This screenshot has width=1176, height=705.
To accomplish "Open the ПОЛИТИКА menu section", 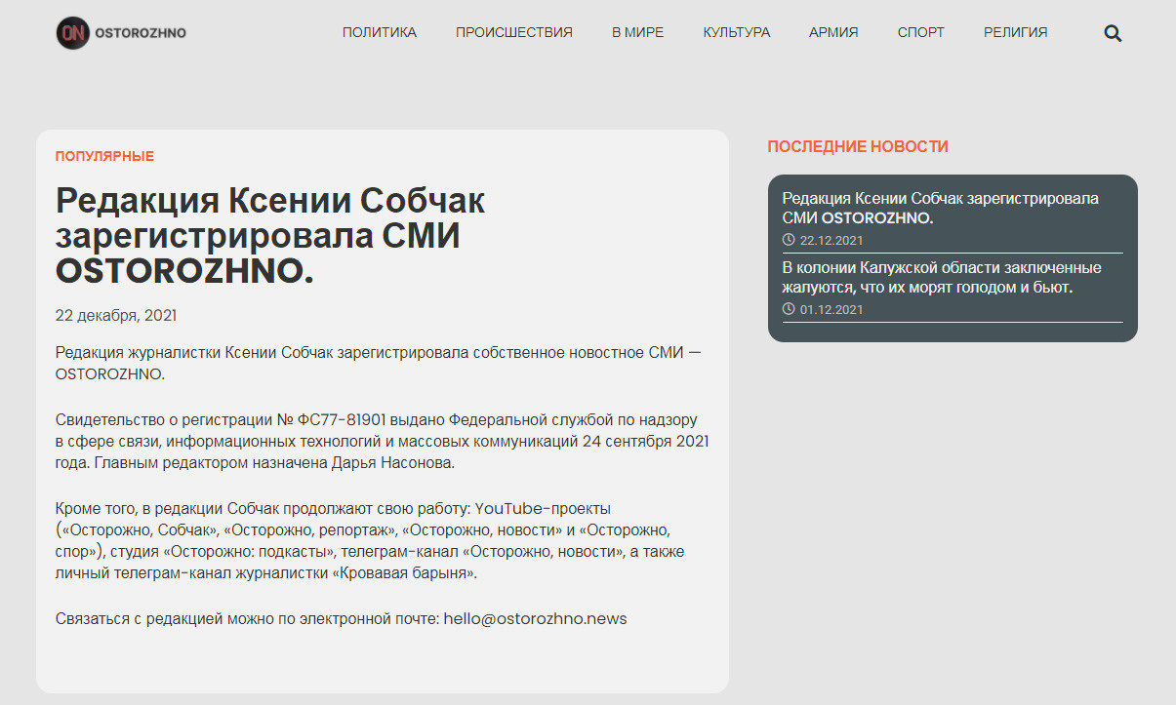I will 380,32.
